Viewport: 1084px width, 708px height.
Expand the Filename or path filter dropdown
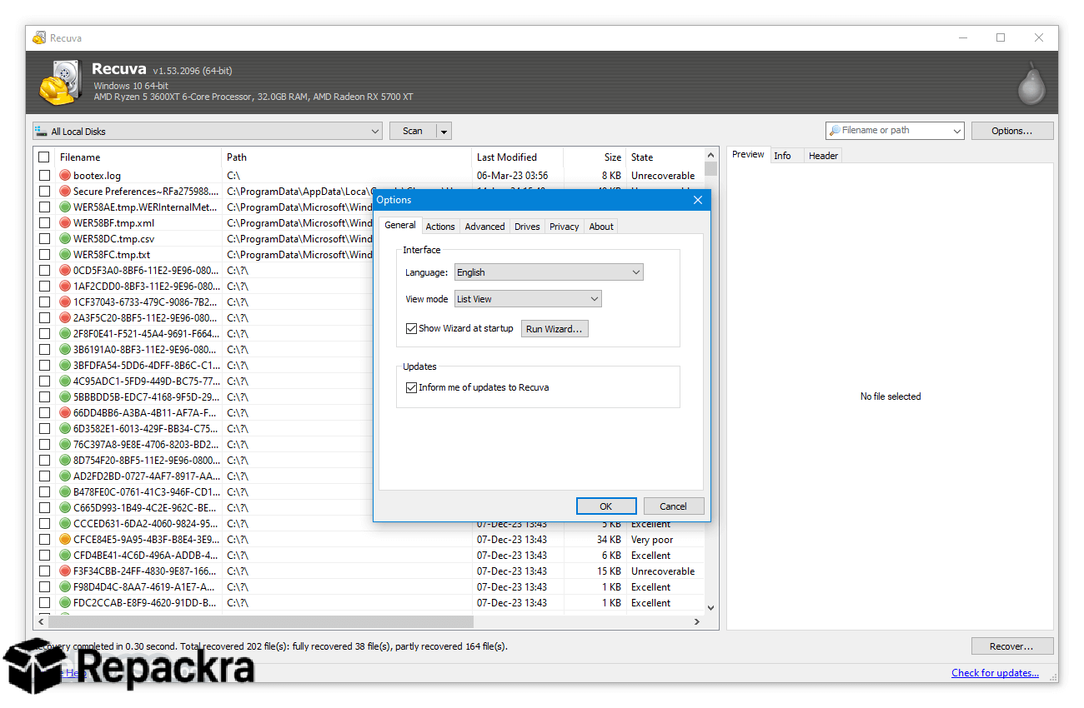click(x=956, y=131)
